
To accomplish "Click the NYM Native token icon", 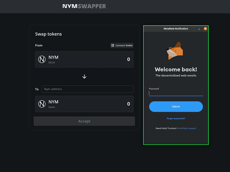I will tap(42, 104).
